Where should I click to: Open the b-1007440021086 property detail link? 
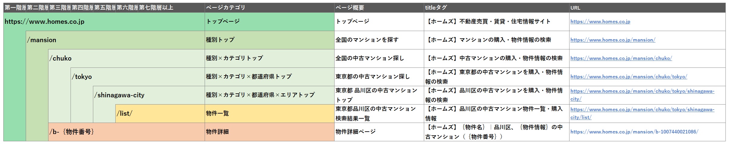pos(635,132)
